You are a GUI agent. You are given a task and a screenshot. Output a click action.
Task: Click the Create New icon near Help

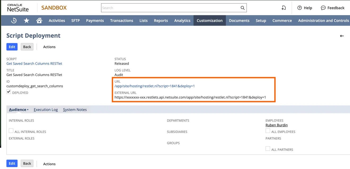coord(283,8)
